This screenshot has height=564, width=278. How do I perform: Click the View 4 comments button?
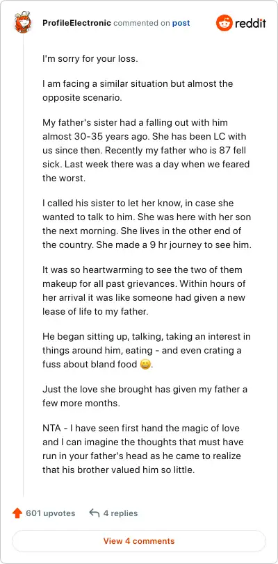click(x=139, y=541)
